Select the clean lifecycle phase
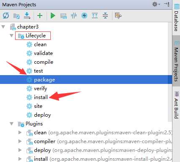Screen dimensions: 180x162 pyautogui.click(x=40, y=44)
